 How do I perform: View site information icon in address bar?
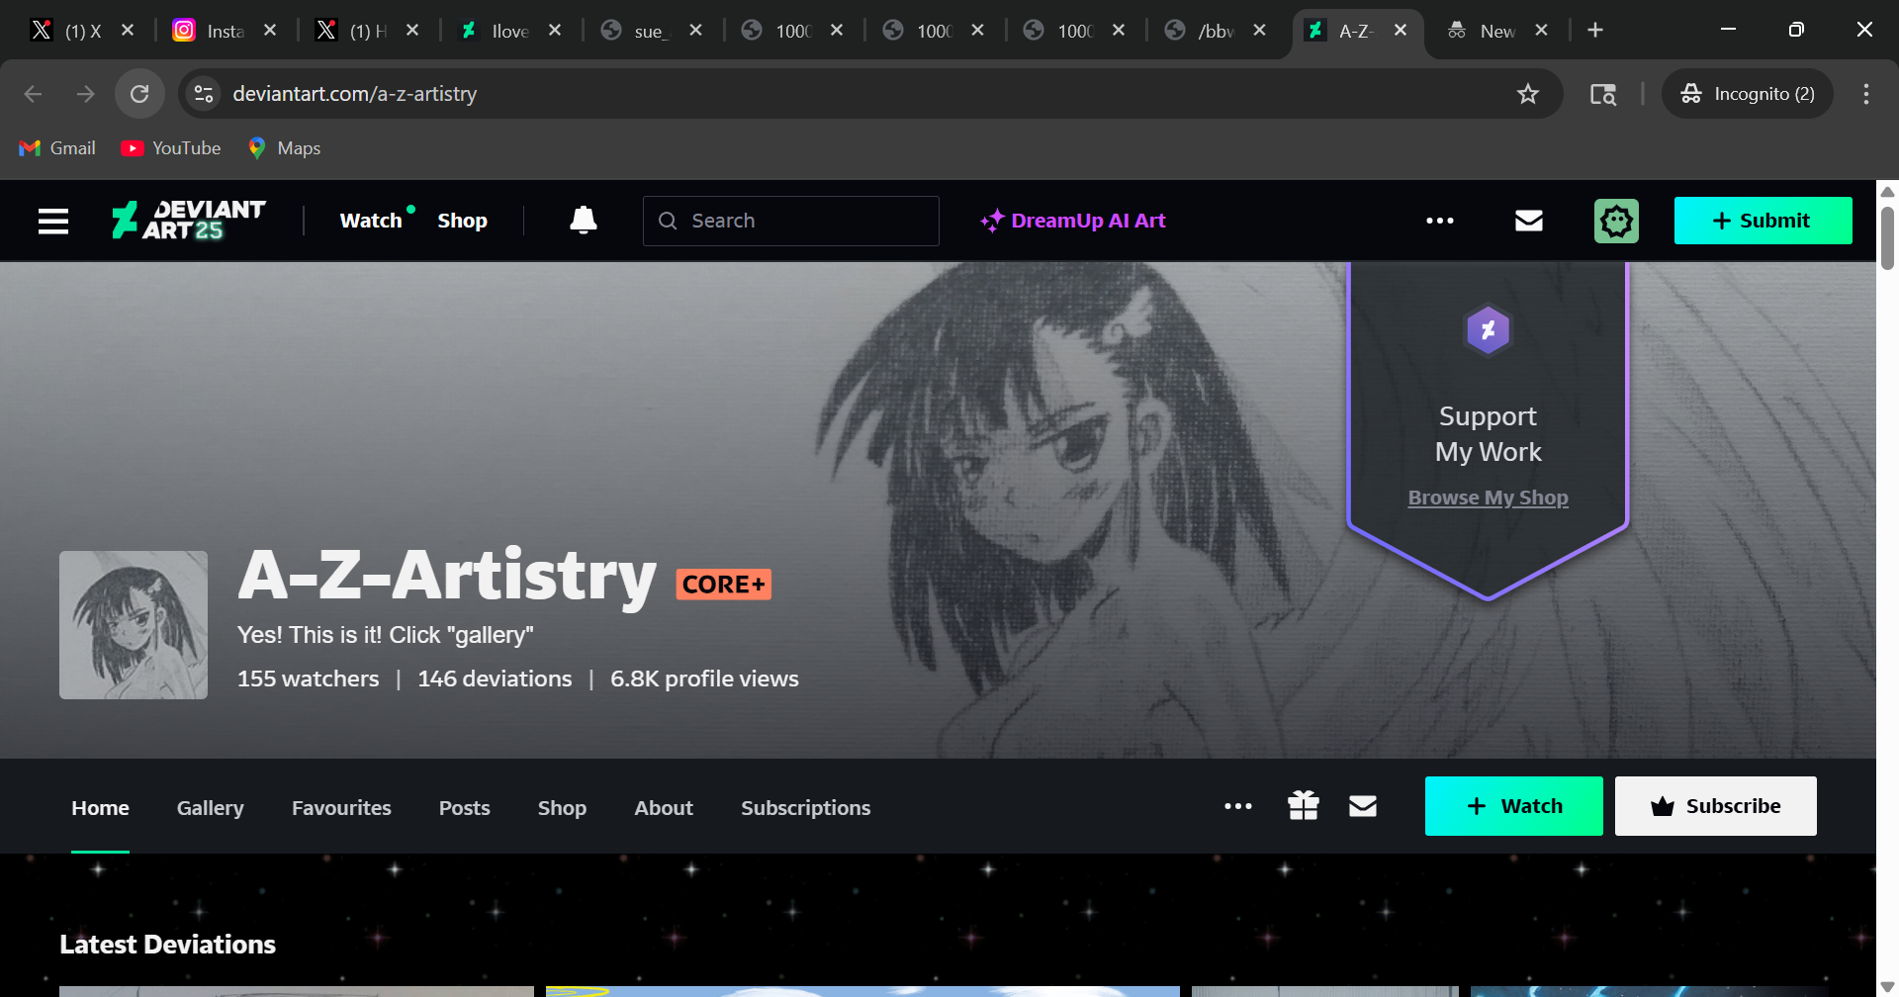tap(204, 94)
